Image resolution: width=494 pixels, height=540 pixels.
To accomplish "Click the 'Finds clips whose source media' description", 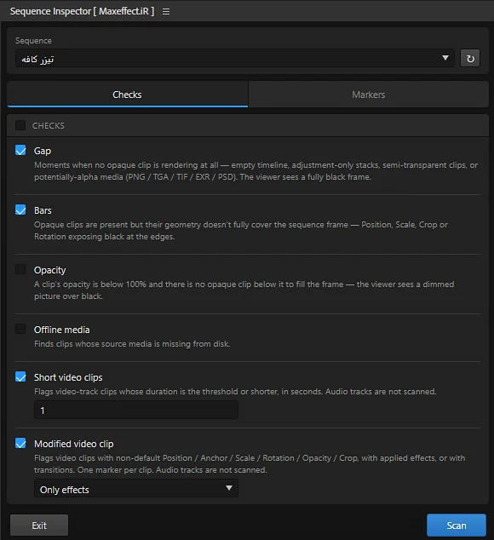I will pyautogui.click(x=132, y=344).
